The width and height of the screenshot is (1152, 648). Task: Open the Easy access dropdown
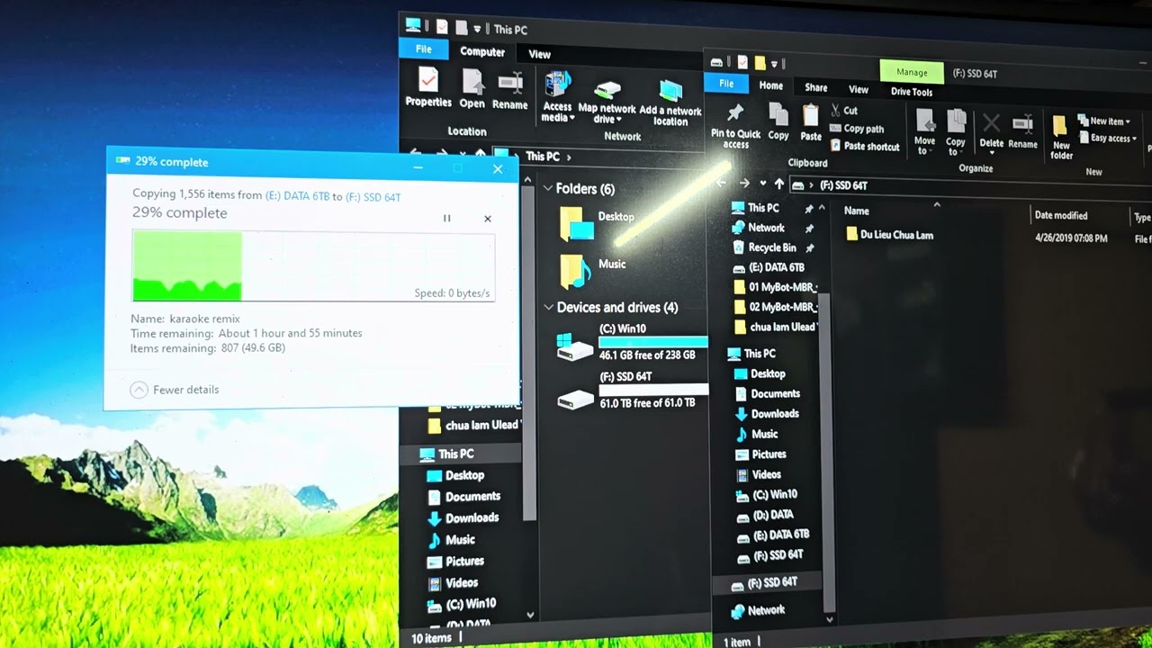point(1110,139)
